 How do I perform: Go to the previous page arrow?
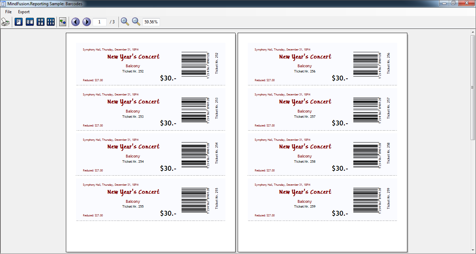tap(75, 22)
